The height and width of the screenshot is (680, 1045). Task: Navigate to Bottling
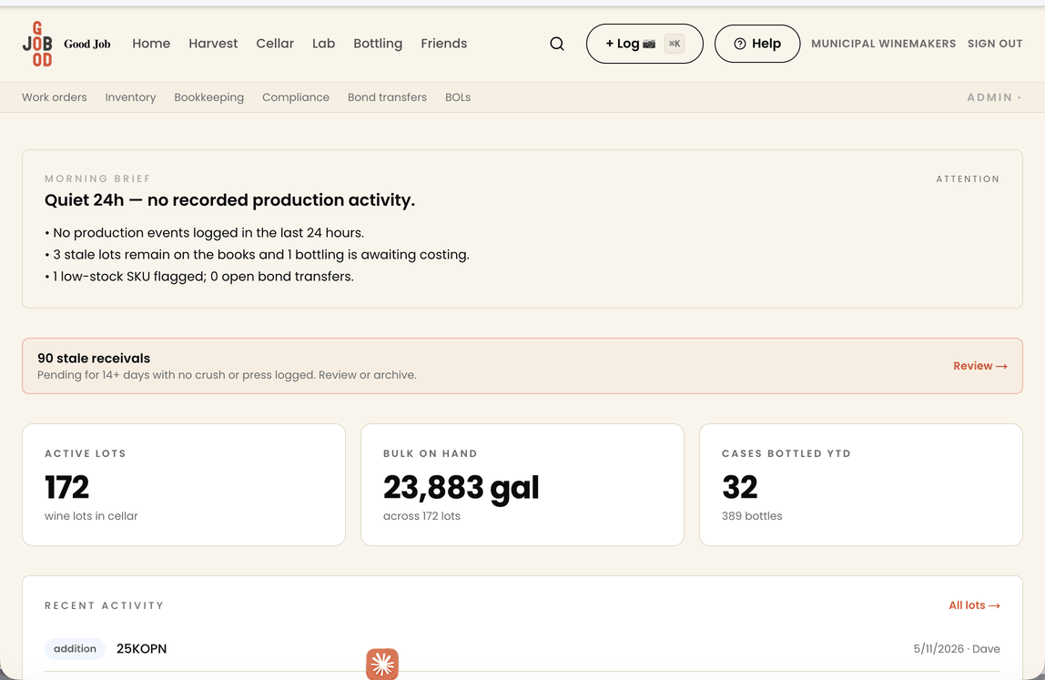coord(378,44)
